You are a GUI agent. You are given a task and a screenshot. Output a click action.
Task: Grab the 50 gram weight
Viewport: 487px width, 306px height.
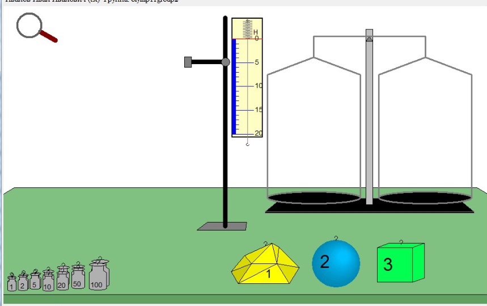[x=78, y=275]
